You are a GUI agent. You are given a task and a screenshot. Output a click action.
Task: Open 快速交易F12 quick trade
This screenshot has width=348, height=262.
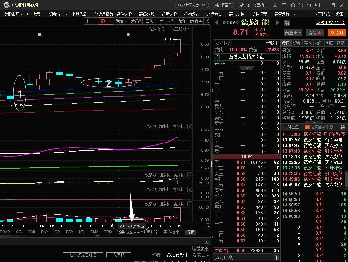192,5
